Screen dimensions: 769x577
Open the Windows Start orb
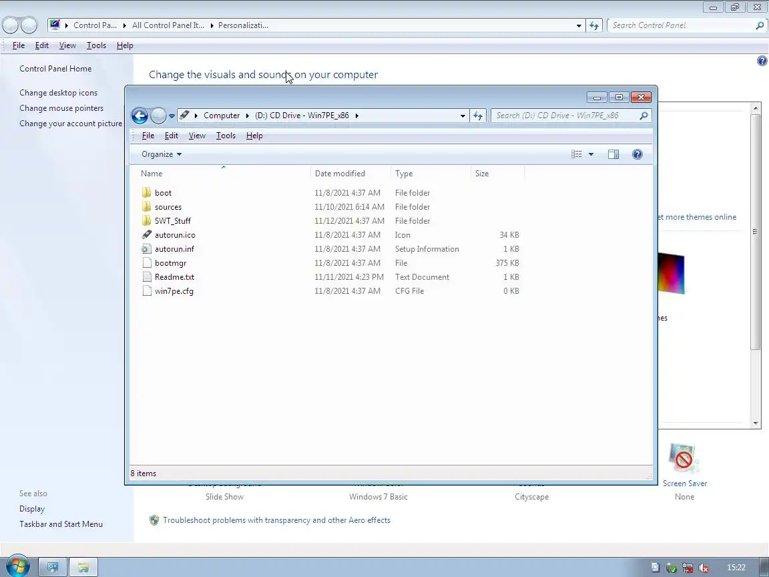[17, 567]
